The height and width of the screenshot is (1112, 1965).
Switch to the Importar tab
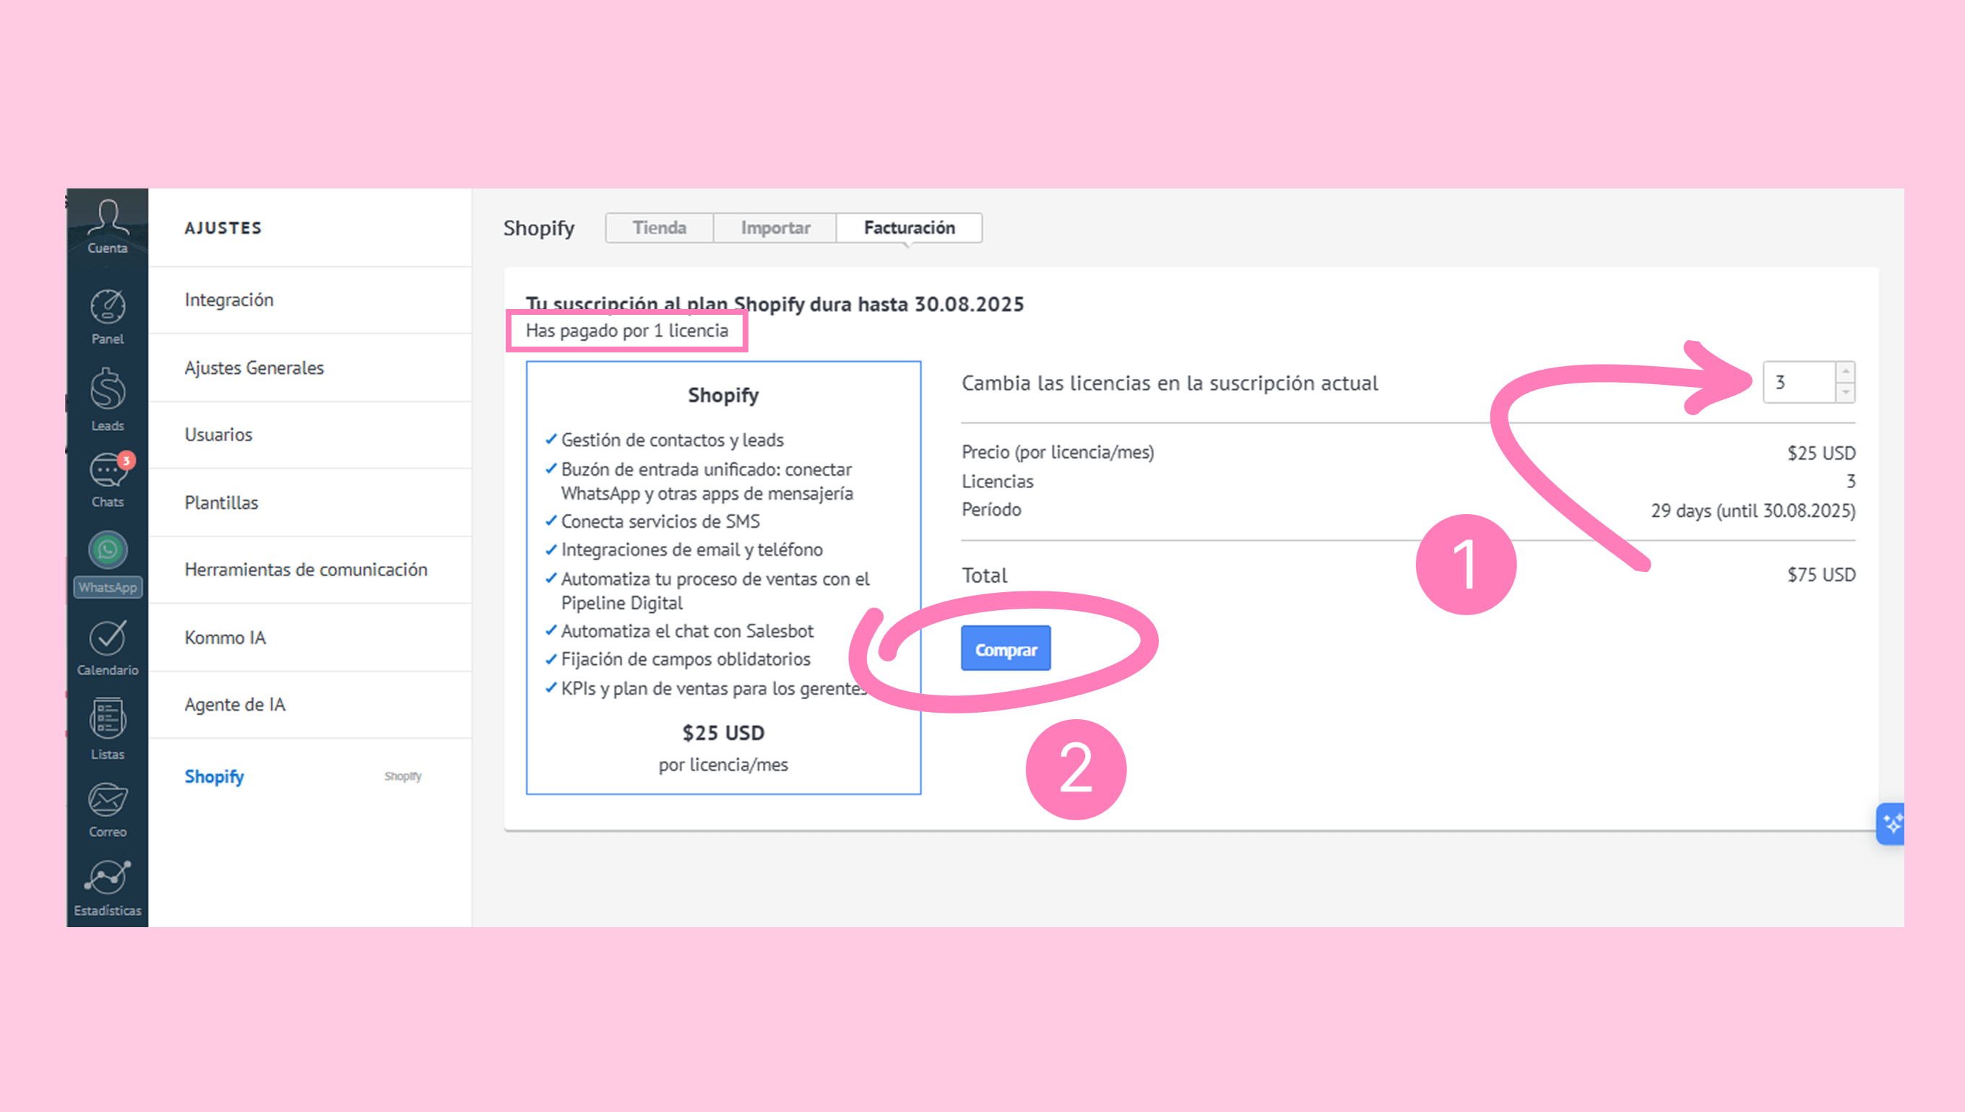pyautogui.click(x=775, y=227)
